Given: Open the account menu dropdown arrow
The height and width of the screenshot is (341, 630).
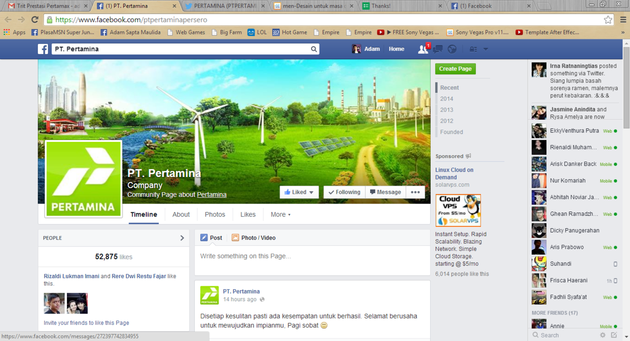Looking at the screenshot, I should (486, 49).
